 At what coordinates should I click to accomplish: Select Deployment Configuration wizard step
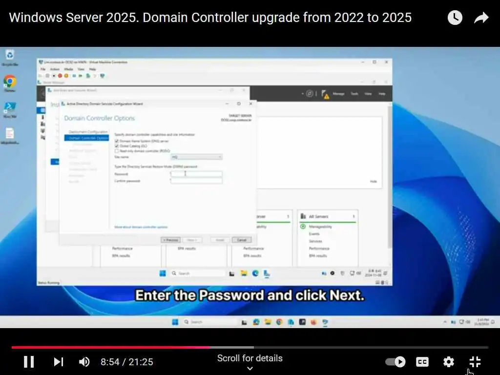tap(88, 132)
